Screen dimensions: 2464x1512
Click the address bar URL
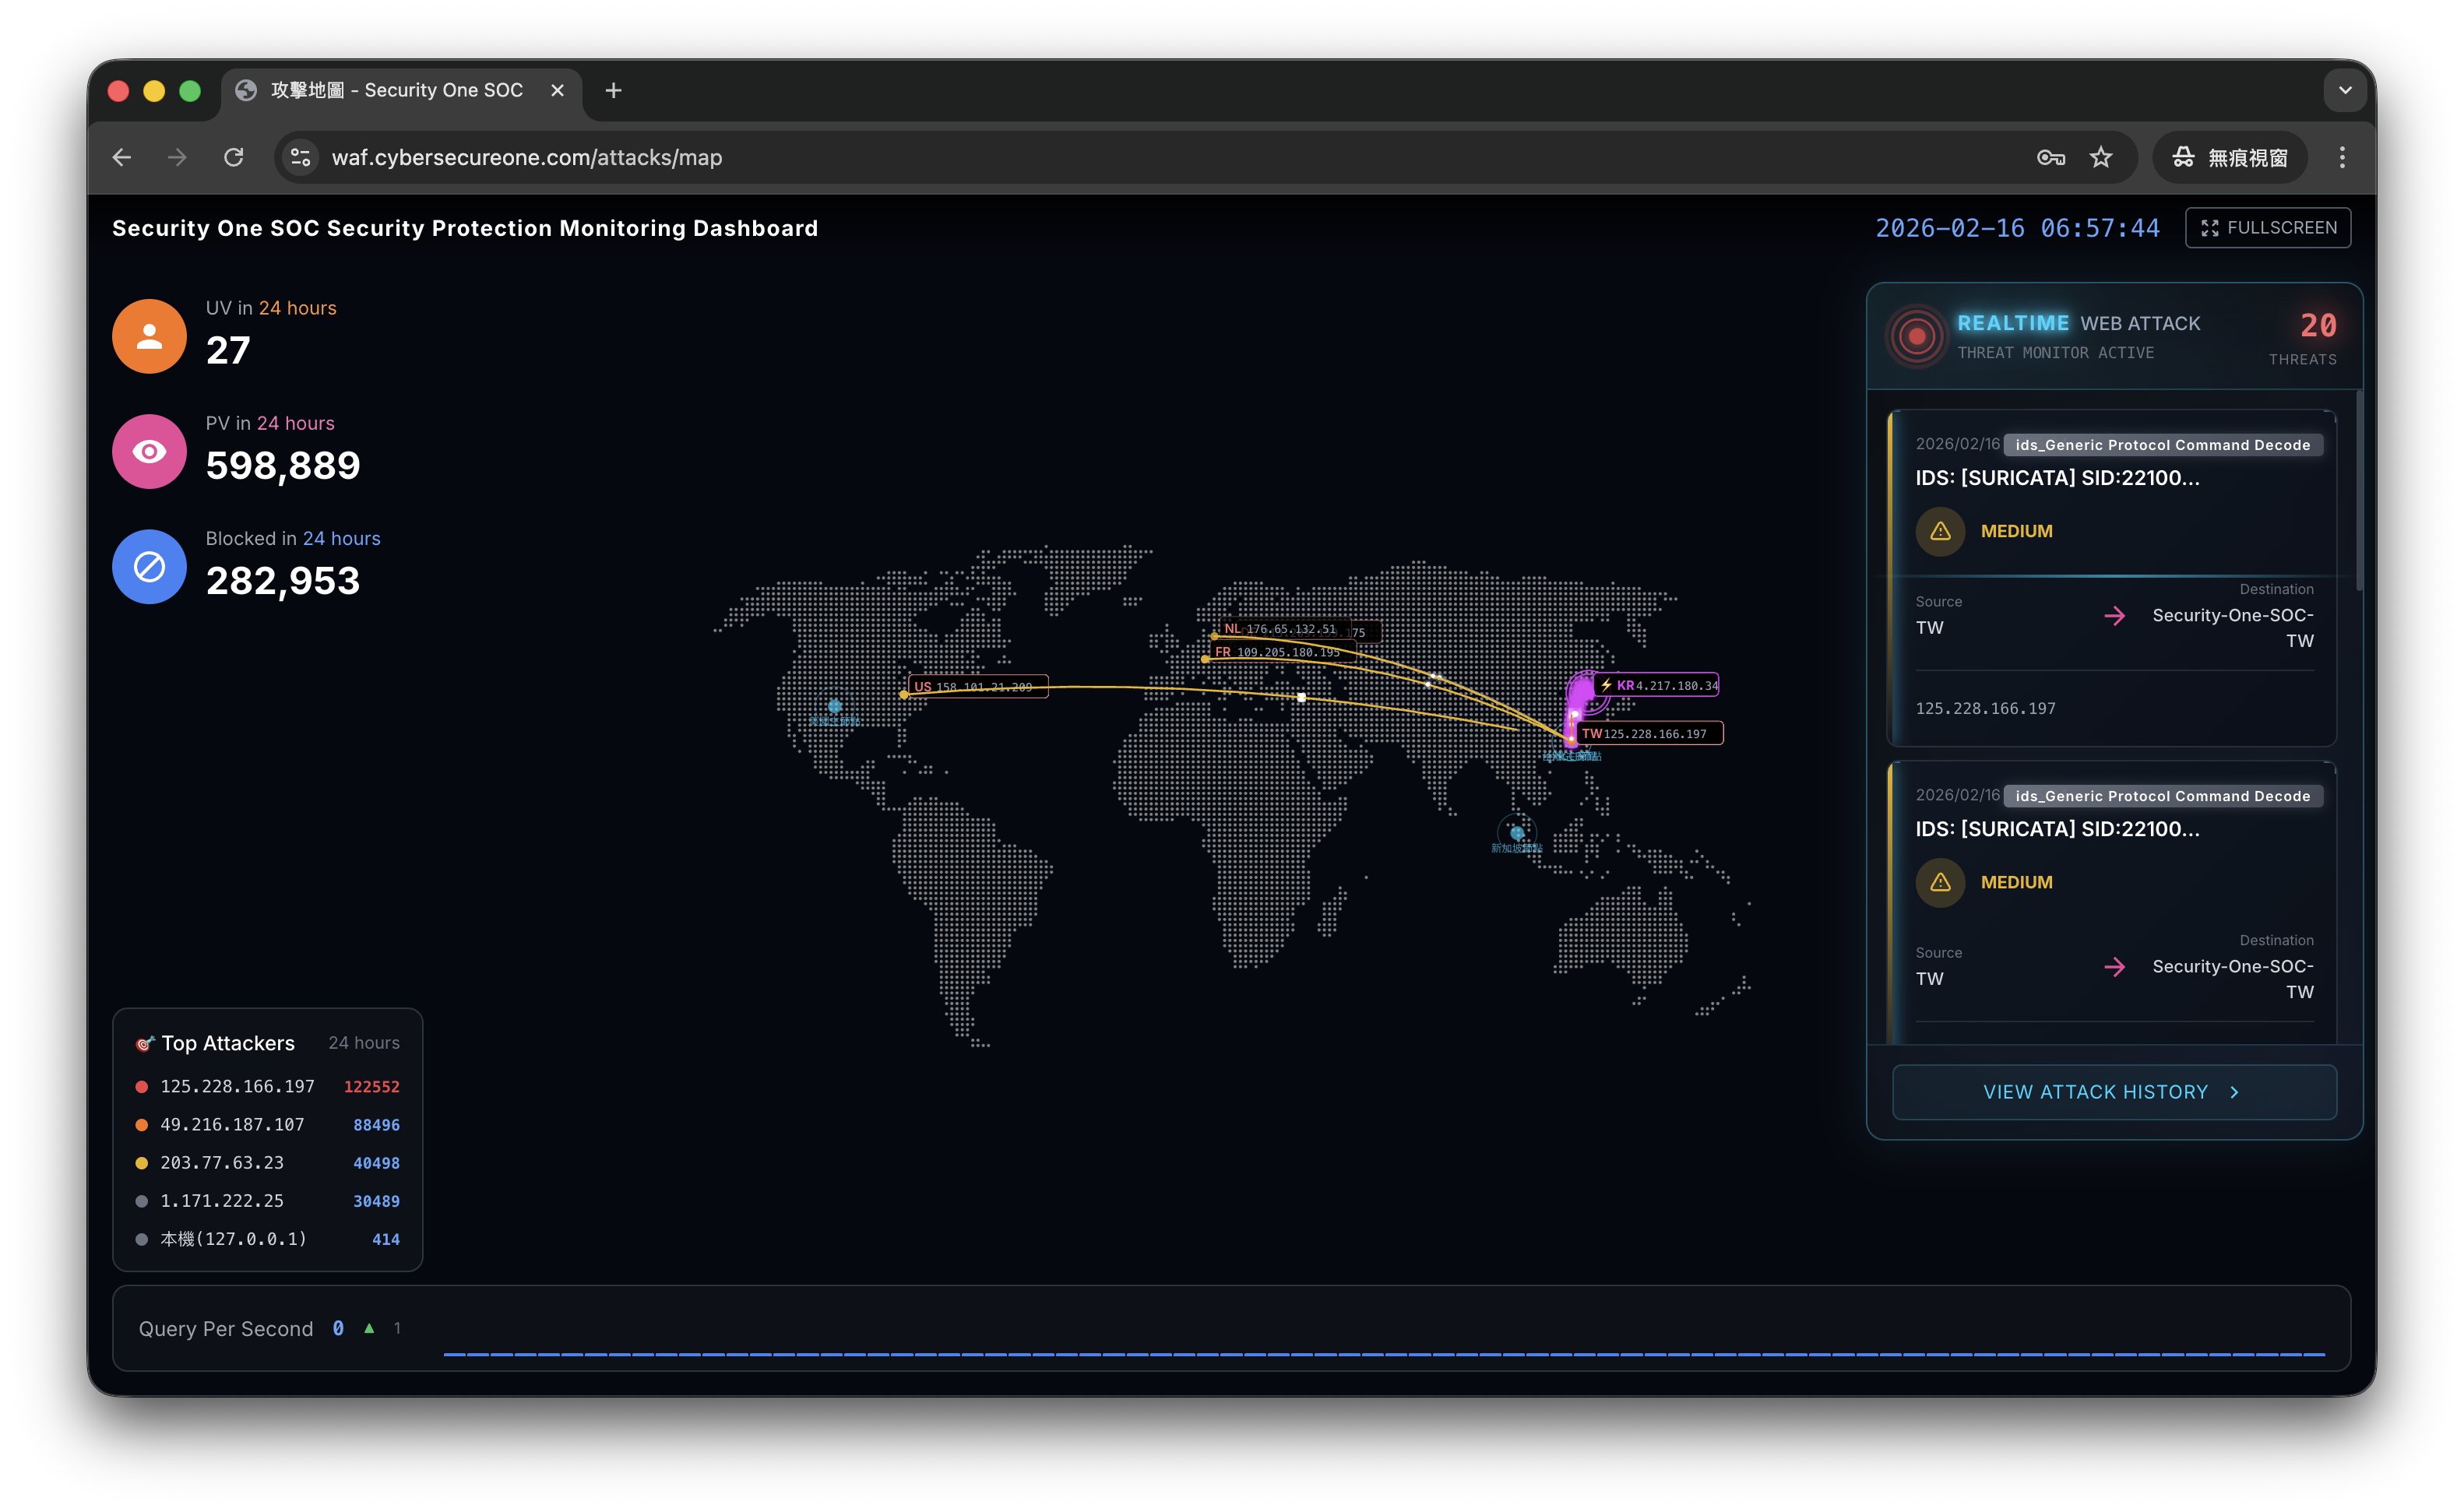[527, 157]
